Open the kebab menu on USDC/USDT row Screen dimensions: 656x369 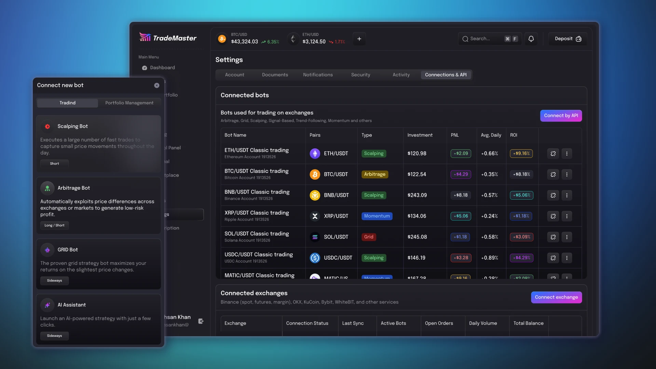(567, 258)
